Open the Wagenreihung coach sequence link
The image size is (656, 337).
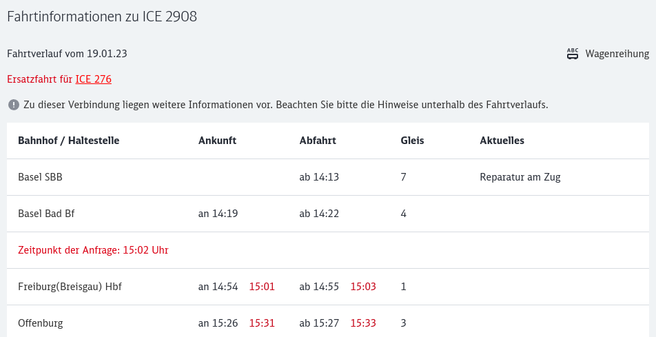click(x=617, y=54)
